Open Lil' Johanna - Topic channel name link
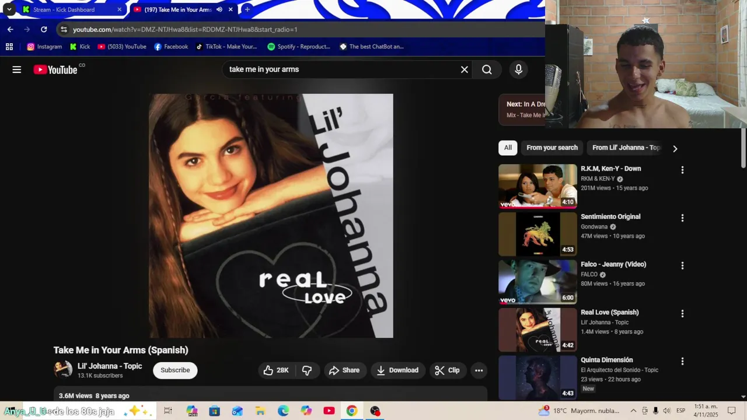The width and height of the screenshot is (747, 420). tap(110, 366)
